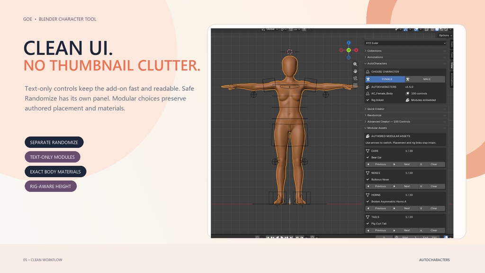The width and height of the screenshot is (485, 273).
Task: Click the Noses category triangle icon
Action: (368, 173)
